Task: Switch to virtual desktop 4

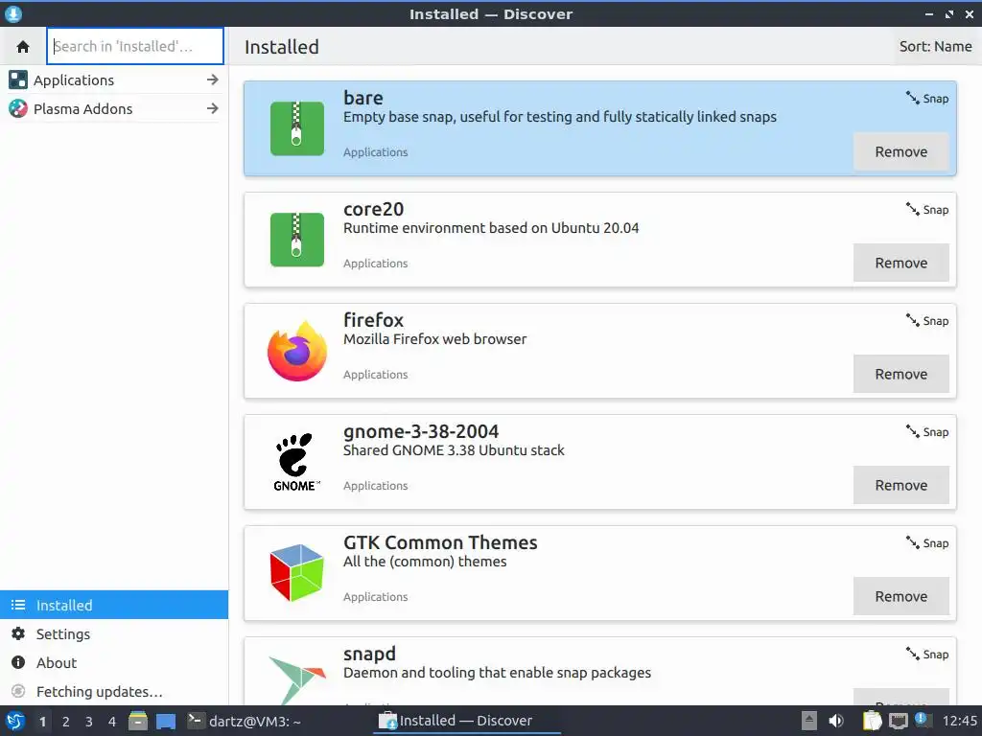Action: click(x=112, y=722)
